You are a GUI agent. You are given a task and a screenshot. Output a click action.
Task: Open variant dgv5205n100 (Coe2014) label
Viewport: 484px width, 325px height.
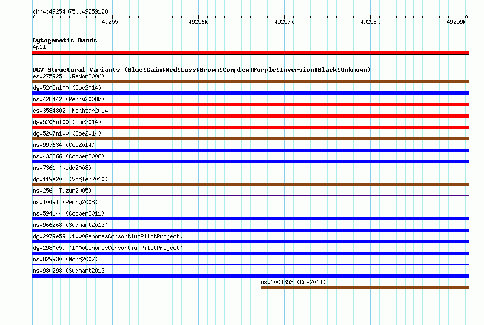click(67, 88)
